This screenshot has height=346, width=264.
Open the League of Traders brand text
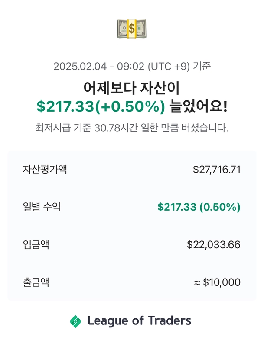[x=139, y=320]
